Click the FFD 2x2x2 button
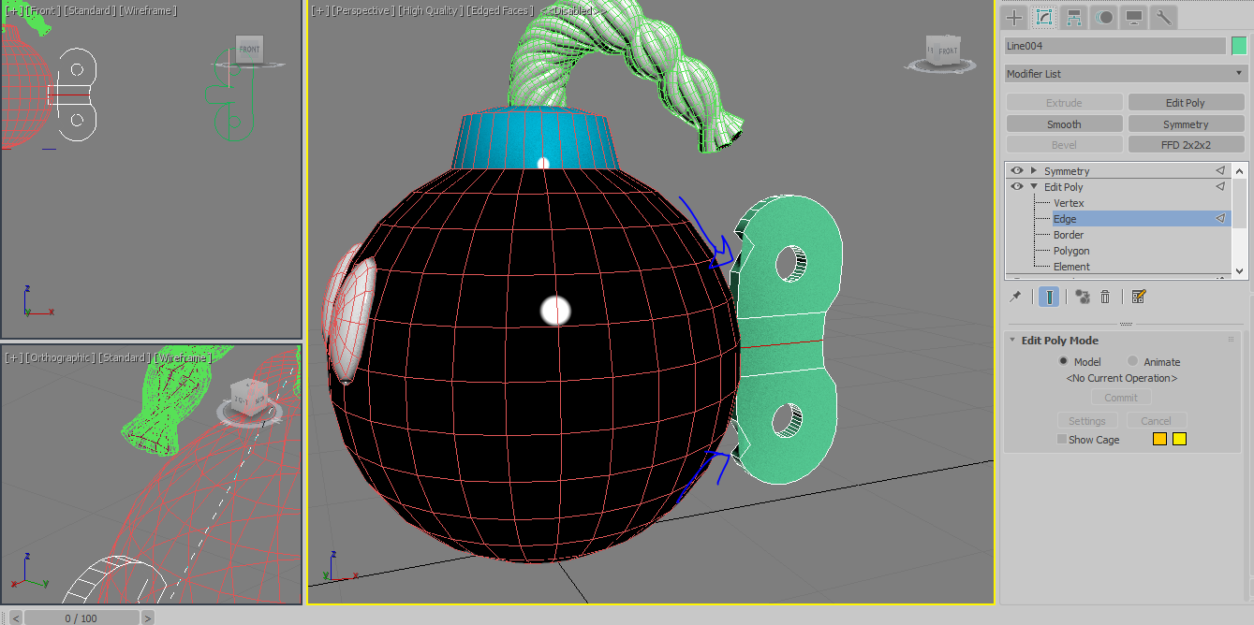The height and width of the screenshot is (625, 1254). click(x=1186, y=145)
